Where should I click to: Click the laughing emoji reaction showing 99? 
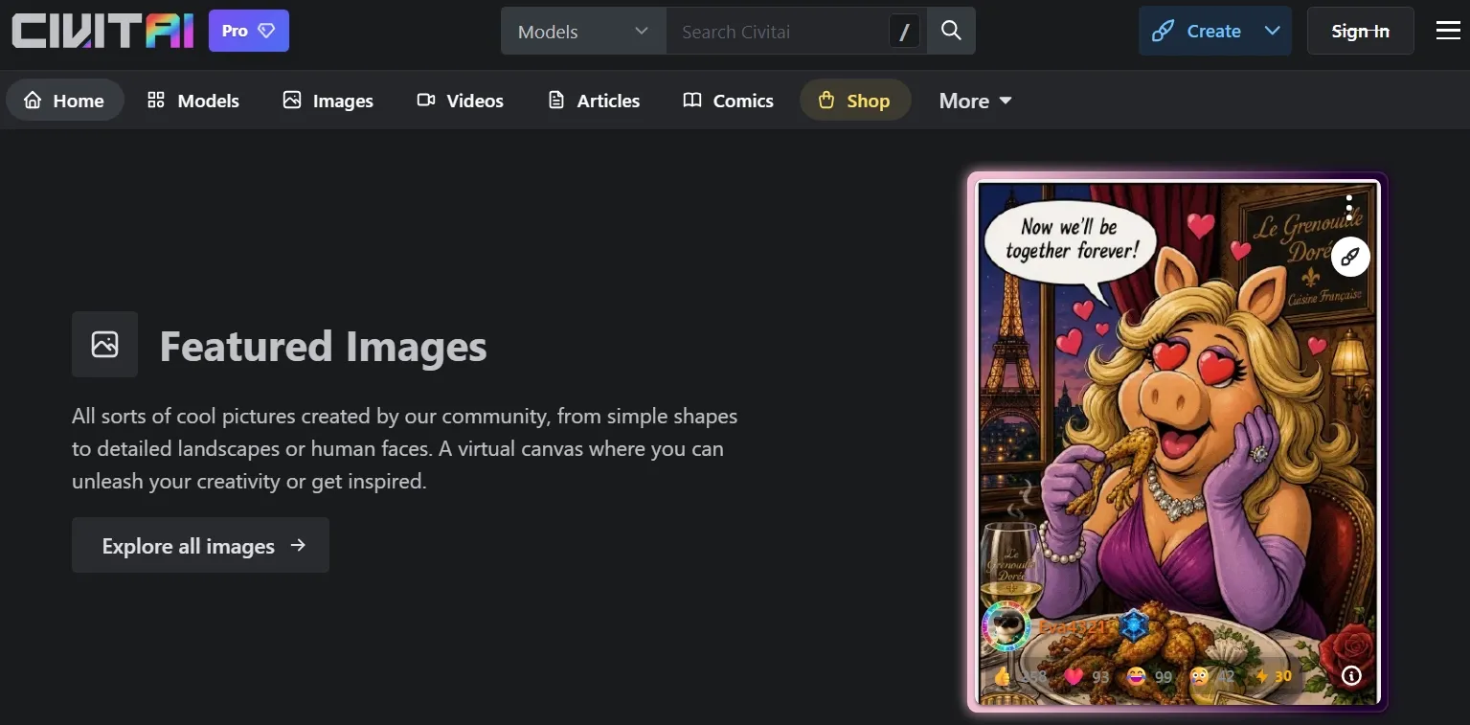click(x=1149, y=676)
